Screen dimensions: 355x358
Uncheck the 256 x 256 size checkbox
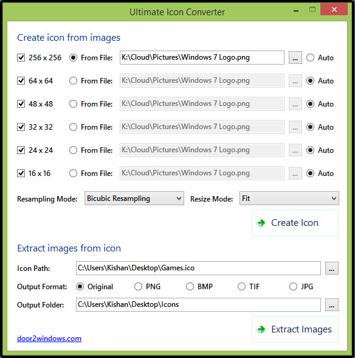pos(21,57)
